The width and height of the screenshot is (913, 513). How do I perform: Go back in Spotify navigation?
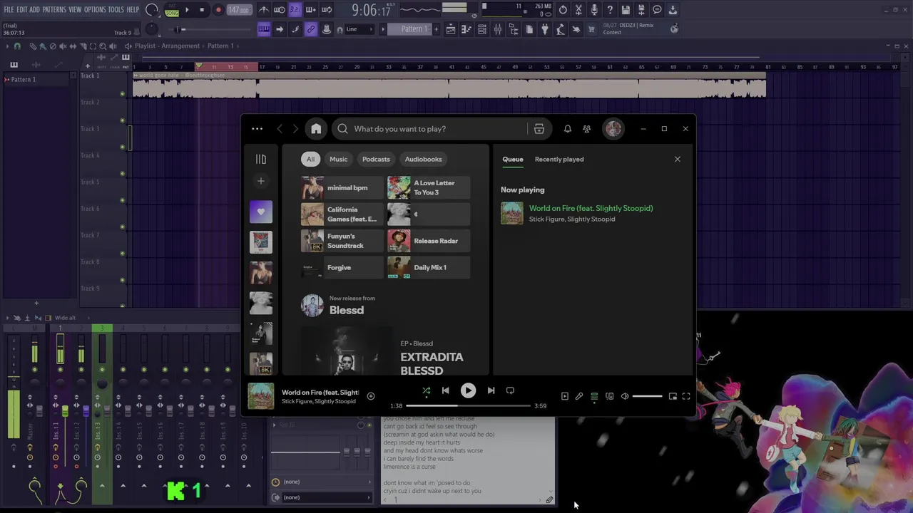point(280,129)
